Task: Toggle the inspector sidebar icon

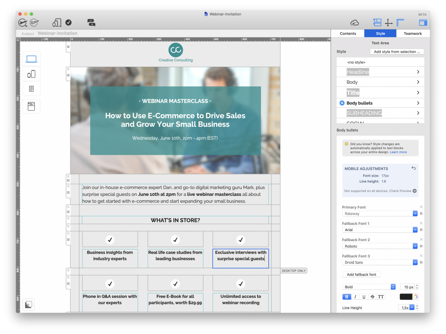Action: click(423, 23)
